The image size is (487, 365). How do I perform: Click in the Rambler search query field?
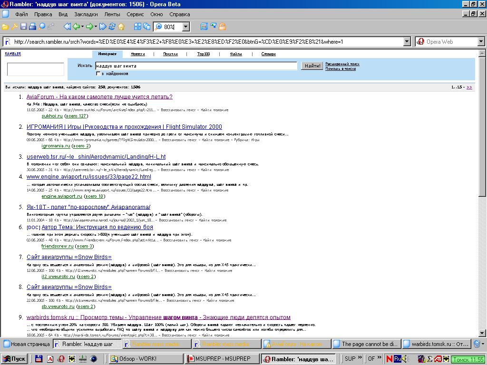196,66
